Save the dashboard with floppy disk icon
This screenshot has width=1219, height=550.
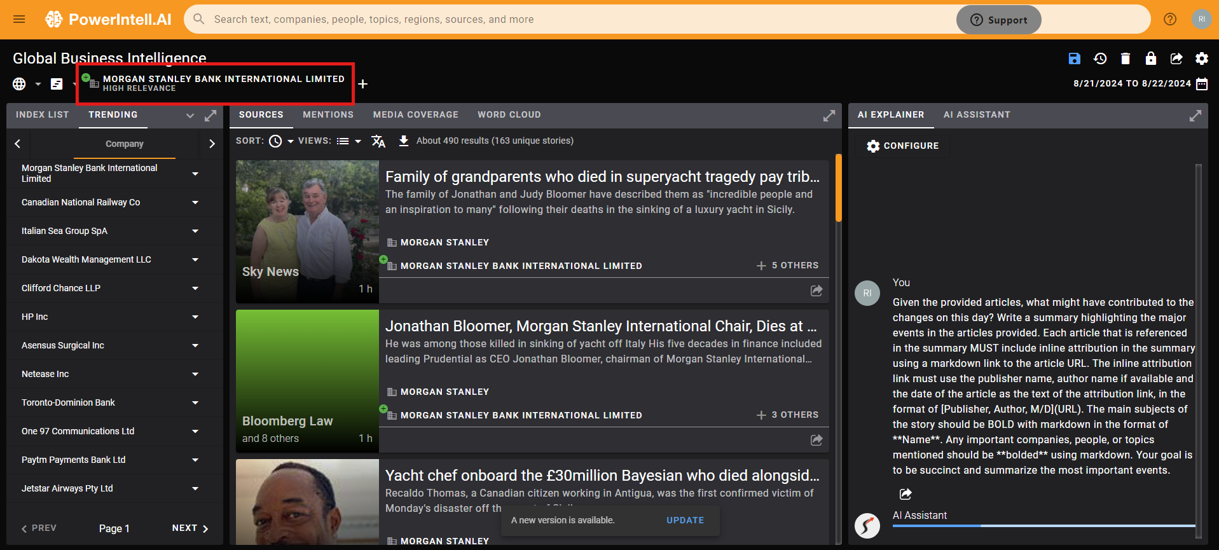[x=1074, y=58]
